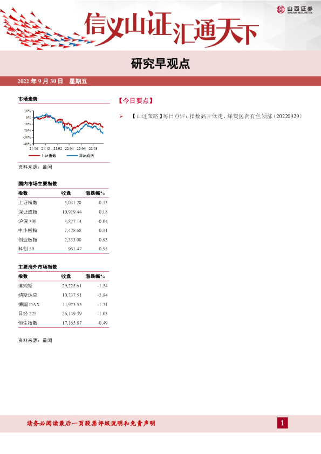Select the 纳斯达克 table row

(63, 295)
